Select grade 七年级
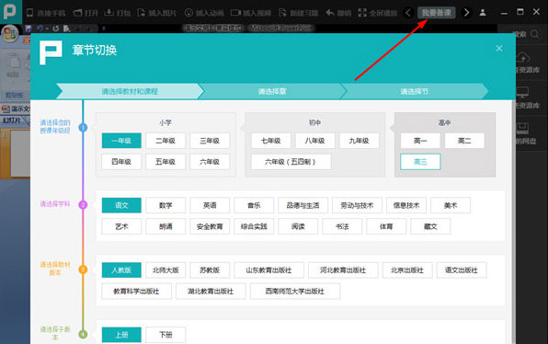 coord(271,141)
